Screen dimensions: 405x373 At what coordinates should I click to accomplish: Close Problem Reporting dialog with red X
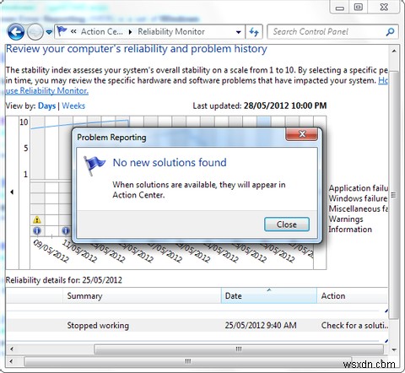point(301,134)
